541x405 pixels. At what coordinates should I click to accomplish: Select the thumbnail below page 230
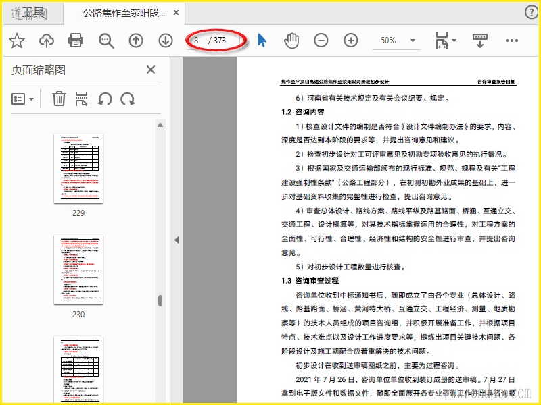click(78, 369)
